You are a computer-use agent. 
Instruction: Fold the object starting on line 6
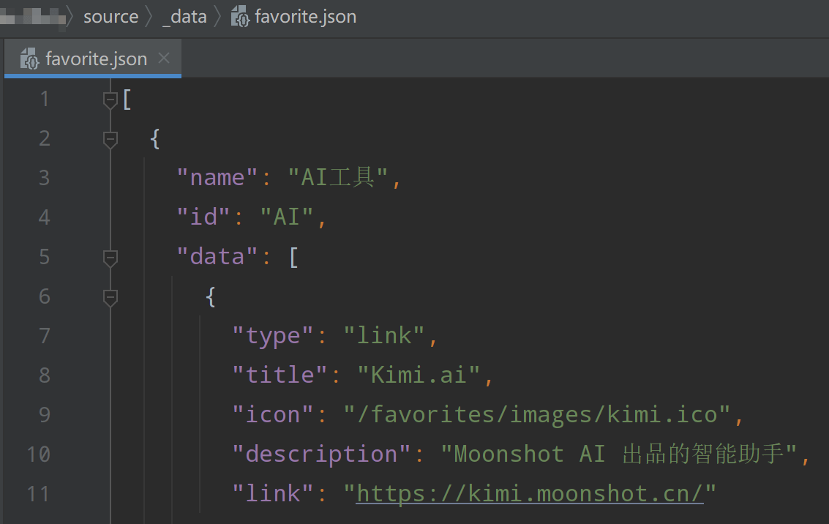click(110, 296)
